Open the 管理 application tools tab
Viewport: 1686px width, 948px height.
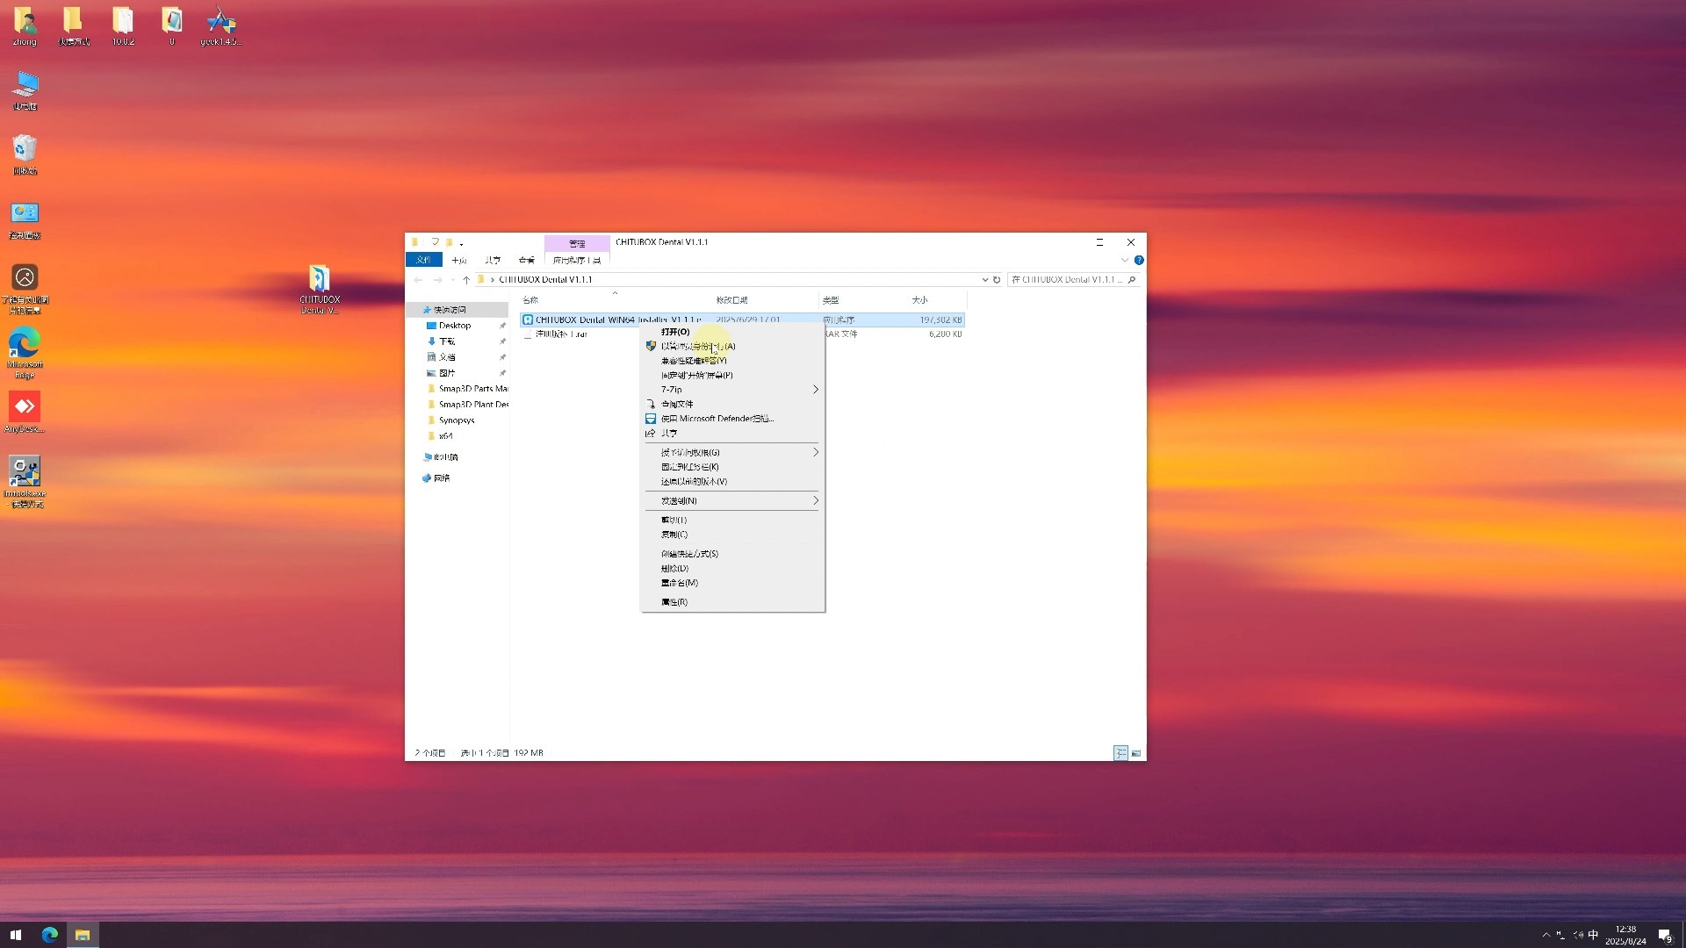click(x=577, y=243)
